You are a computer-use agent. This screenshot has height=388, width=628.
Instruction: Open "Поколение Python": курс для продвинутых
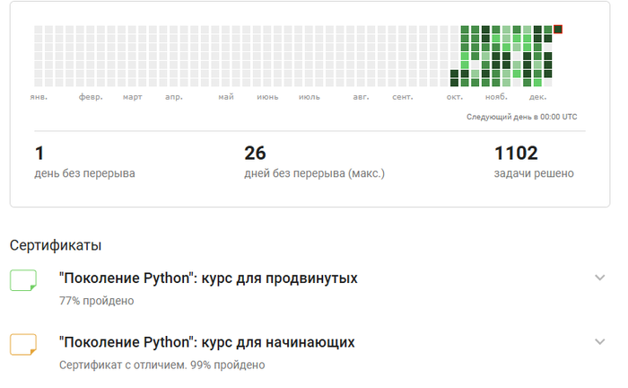point(208,278)
